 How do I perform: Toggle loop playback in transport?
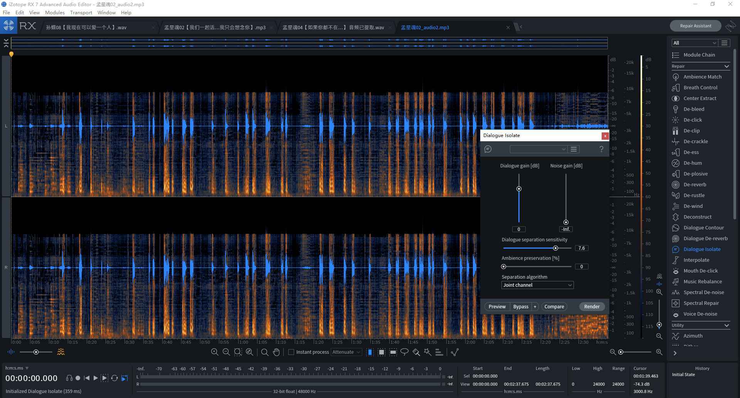114,378
